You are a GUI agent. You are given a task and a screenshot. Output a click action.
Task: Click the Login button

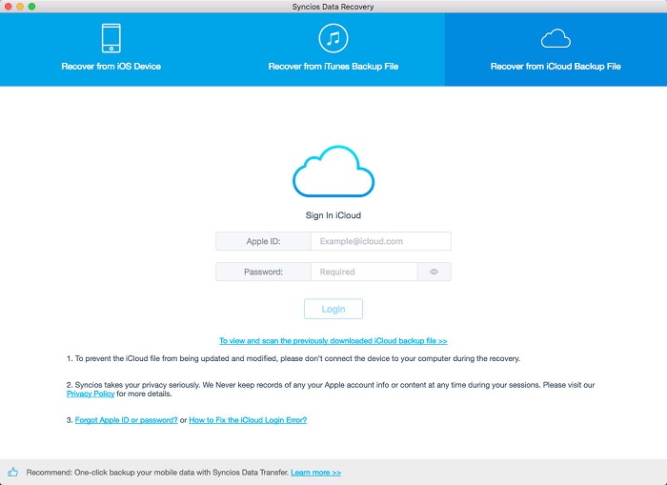pos(333,309)
